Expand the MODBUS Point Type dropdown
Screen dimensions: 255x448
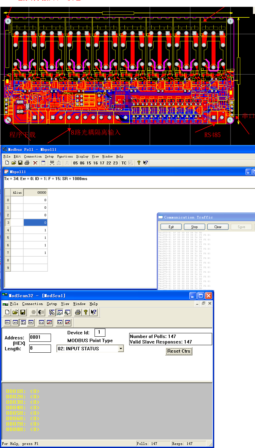pyautogui.click(x=120, y=349)
